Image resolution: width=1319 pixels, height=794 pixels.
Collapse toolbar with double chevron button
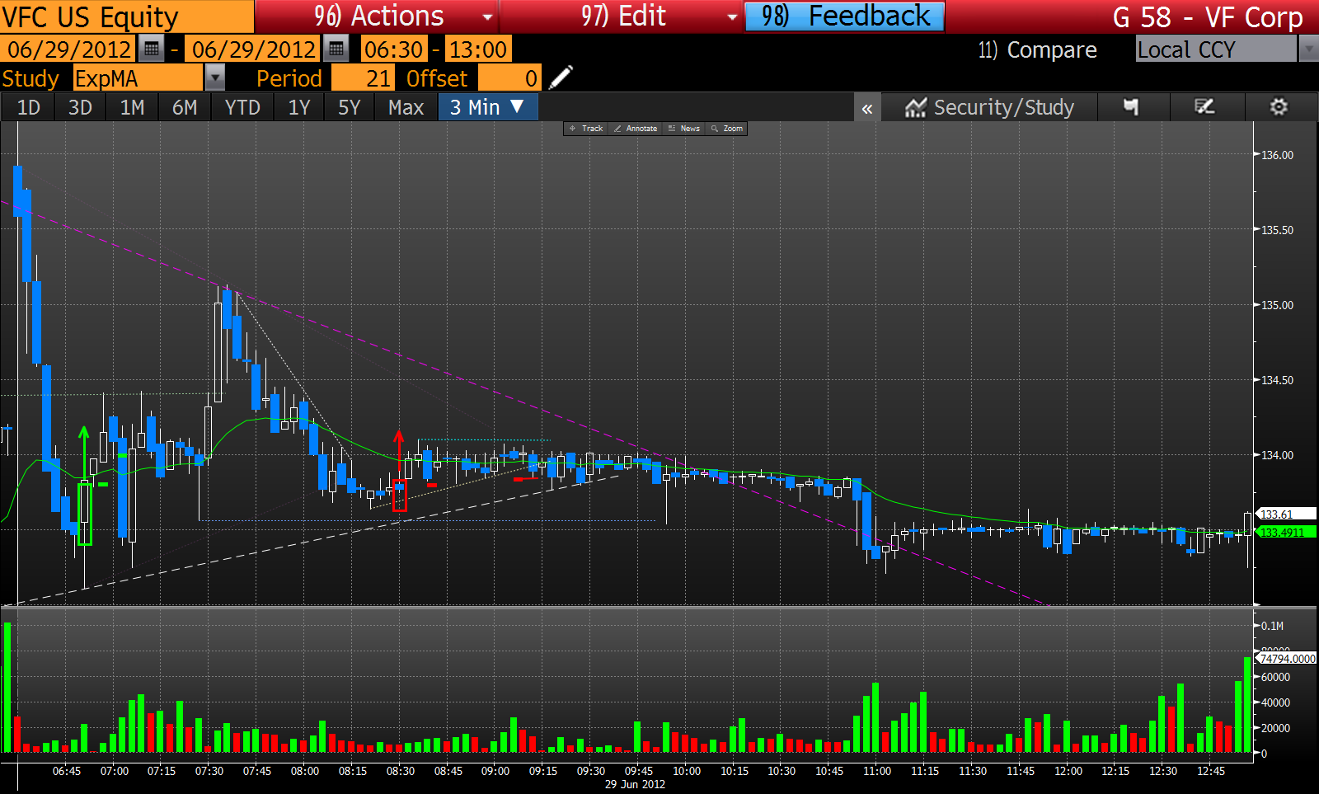[x=867, y=108]
